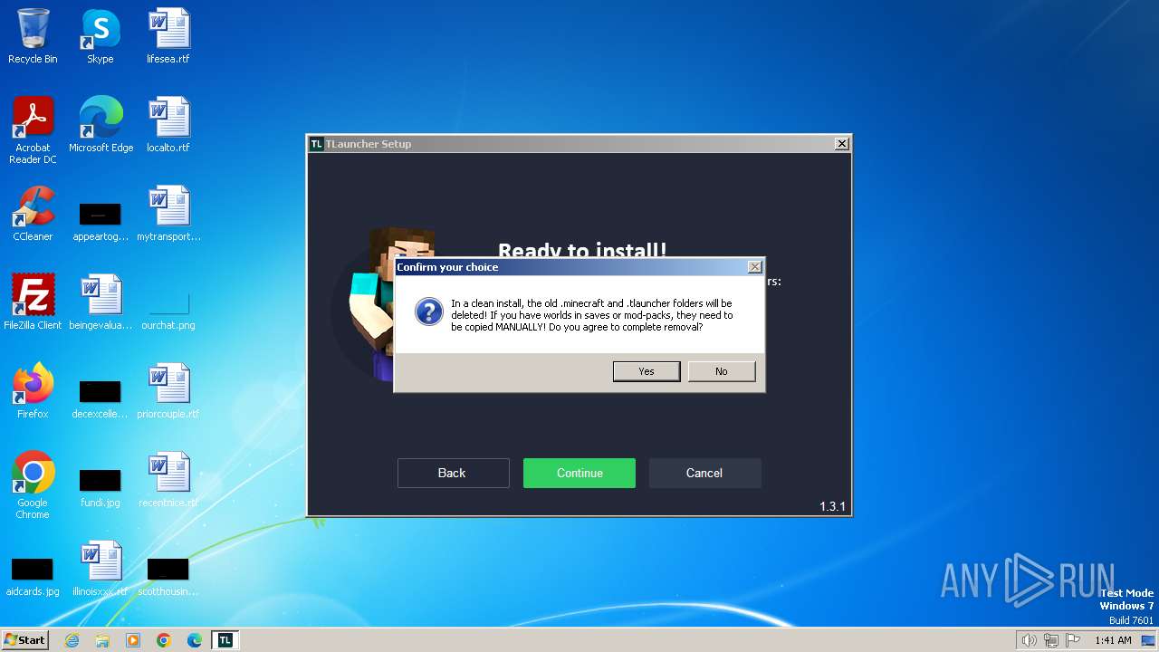Image resolution: width=1159 pixels, height=652 pixels.
Task: Click the system clock showing 1:41 AM
Action: [1113, 640]
